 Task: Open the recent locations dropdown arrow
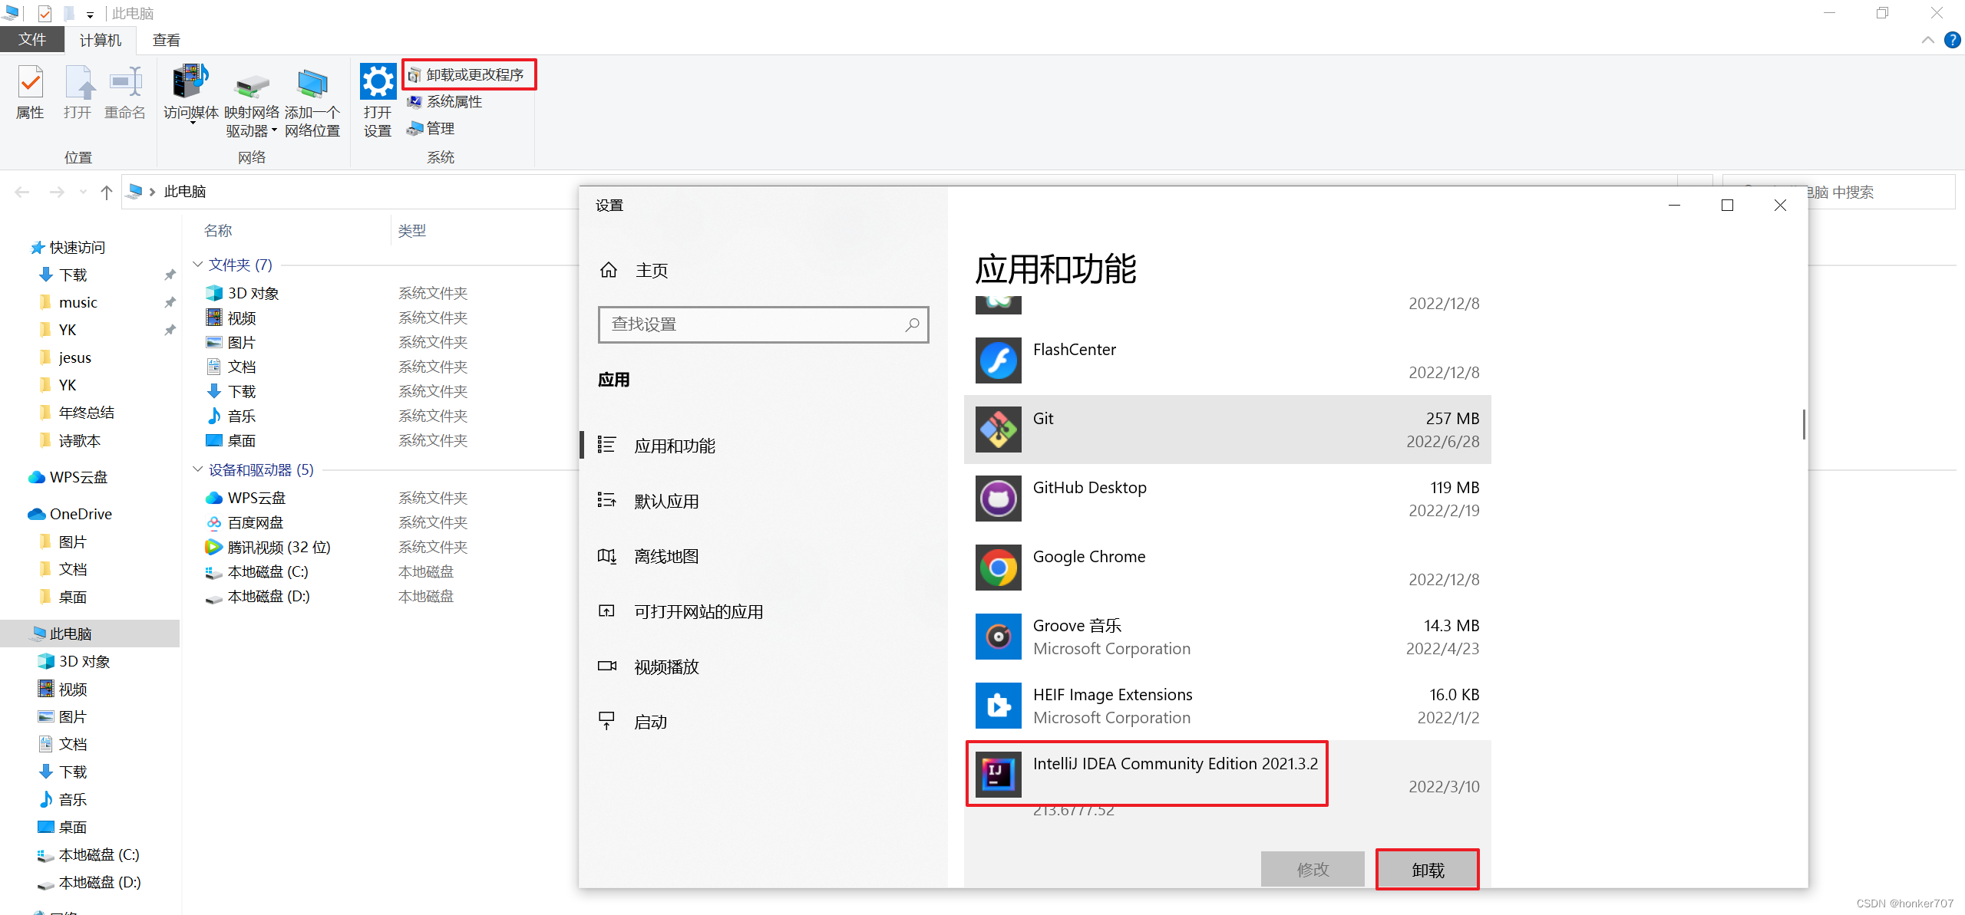(x=83, y=192)
